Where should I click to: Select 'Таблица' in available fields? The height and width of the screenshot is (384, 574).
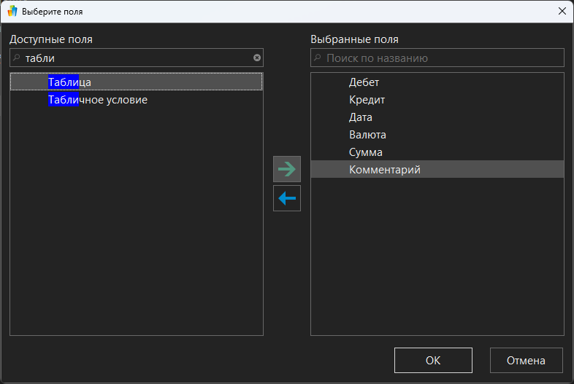[x=69, y=82]
